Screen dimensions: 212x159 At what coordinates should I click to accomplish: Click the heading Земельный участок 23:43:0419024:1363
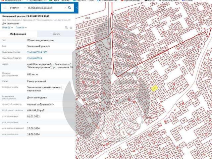[x=26, y=16]
